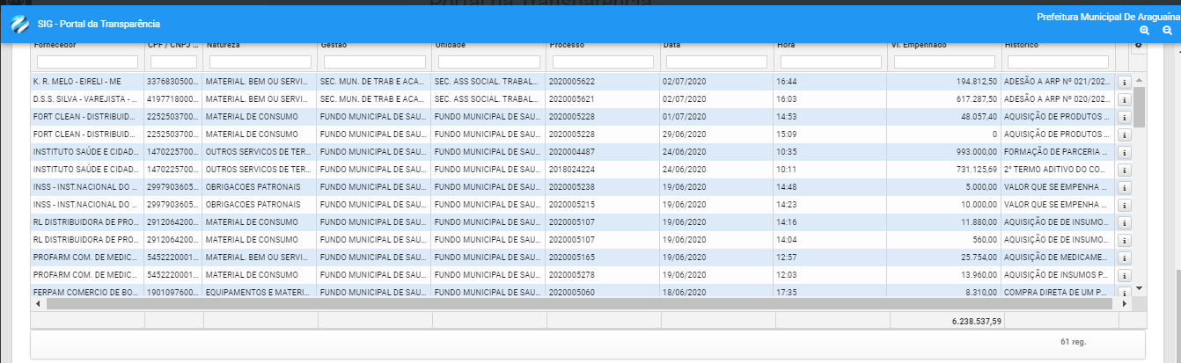Focus the Processo column filter field
The width and height of the screenshot is (1181, 363).
[602, 62]
